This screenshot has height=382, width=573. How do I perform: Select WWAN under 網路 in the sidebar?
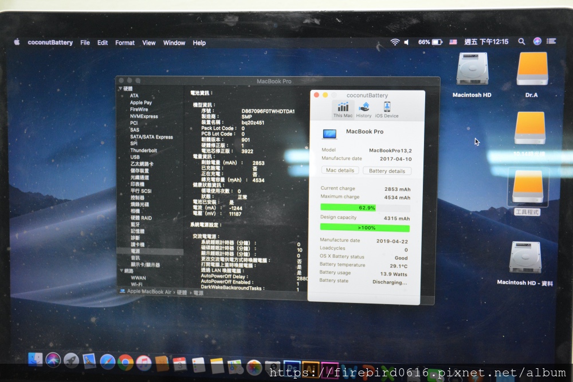pyautogui.click(x=138, y=278)
